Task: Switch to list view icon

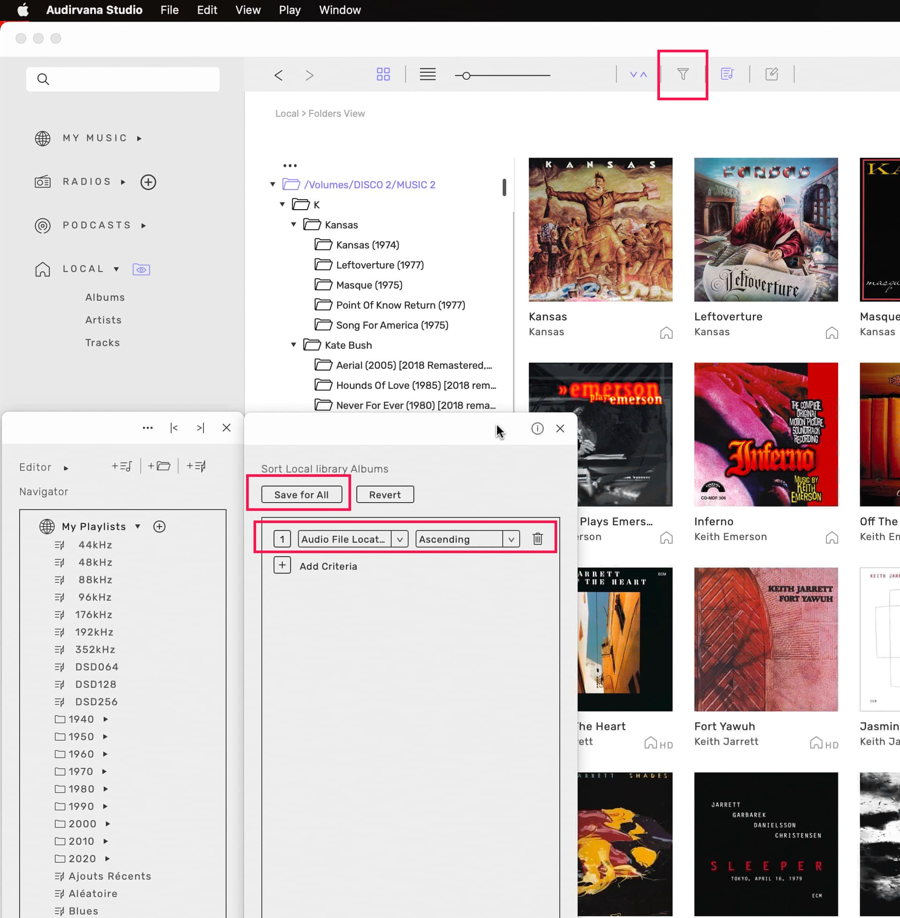Action: click(x=427, y=74)
